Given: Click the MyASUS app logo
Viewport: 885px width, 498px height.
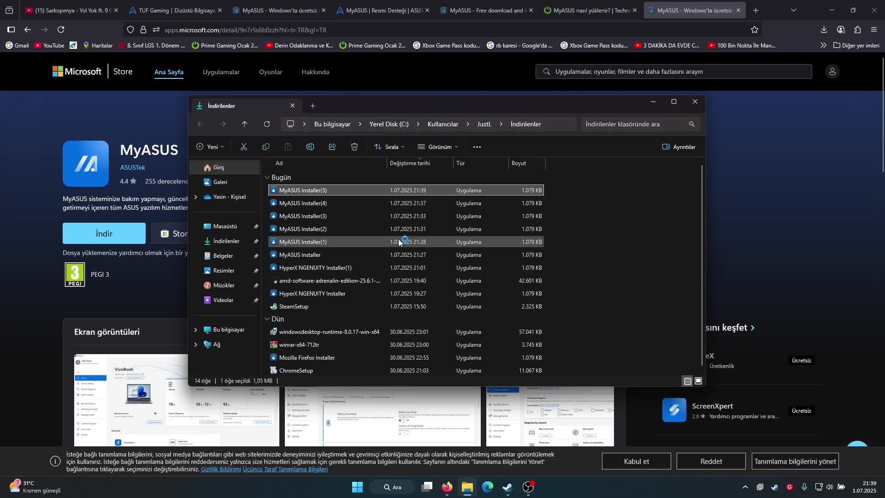Looking at the screenshot, I should [86, 164].
